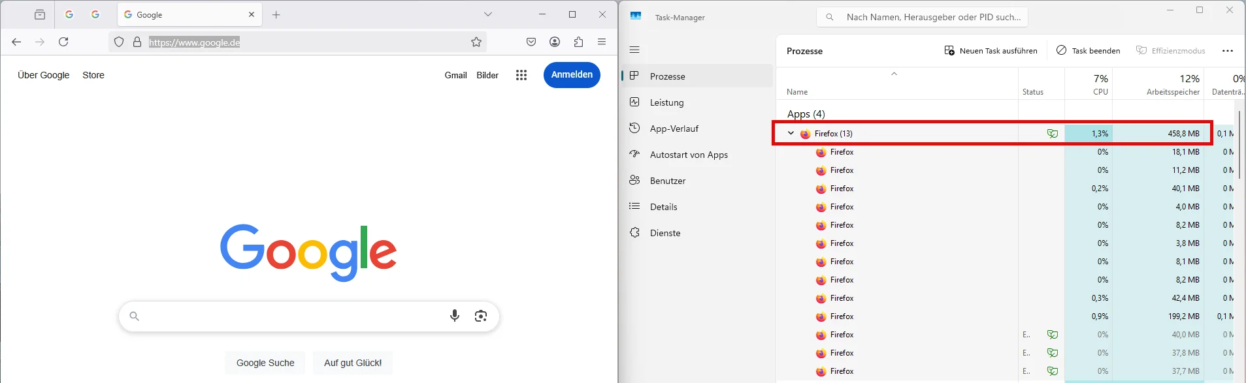Click the Google logo
Screen dimensions: 1246x383
[x=308, y=253]
